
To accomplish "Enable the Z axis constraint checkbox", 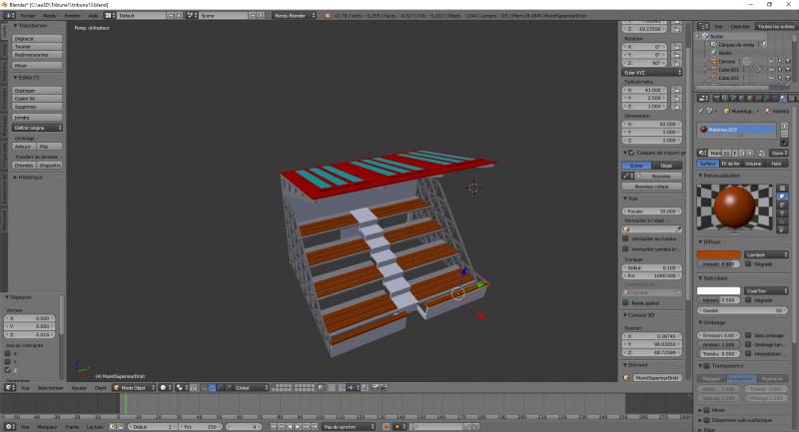I will pyautogui.click(x=9, y=369).
